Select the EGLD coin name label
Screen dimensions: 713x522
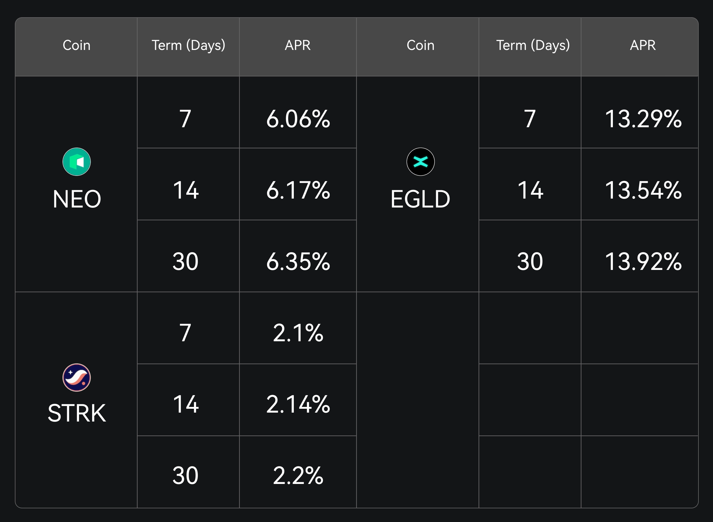(420, 199)
